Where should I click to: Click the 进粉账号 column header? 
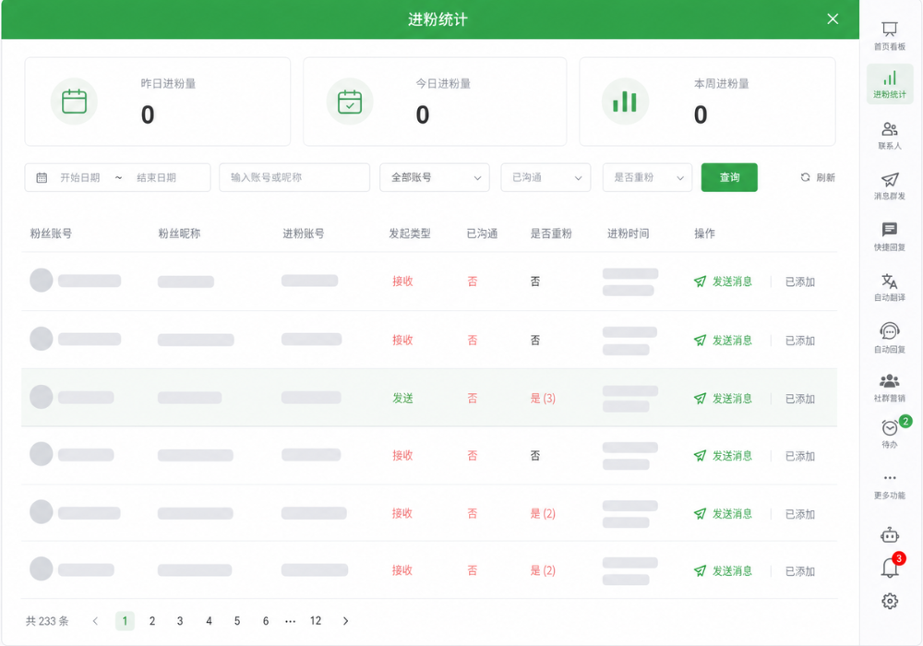[303, 233]
